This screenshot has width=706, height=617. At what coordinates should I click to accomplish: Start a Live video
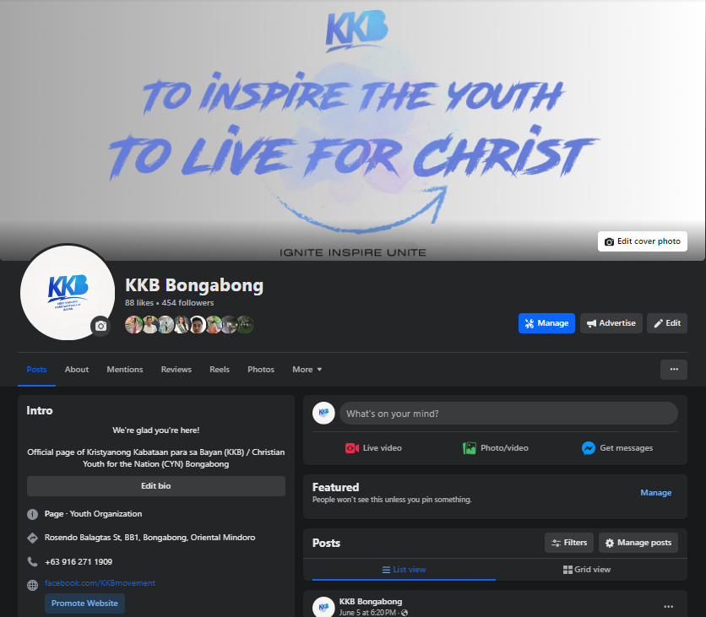tap(373, 448)
